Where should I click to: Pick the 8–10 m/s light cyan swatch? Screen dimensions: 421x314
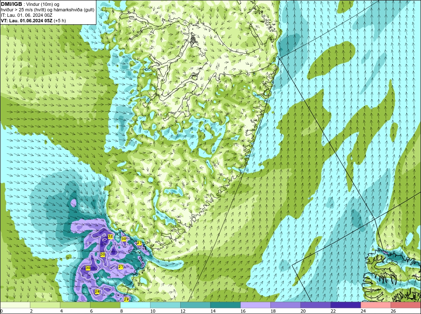coord(135,305)
